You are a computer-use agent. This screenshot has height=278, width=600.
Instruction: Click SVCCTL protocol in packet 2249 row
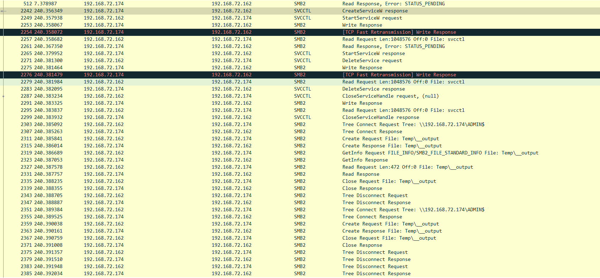(302, 18)
